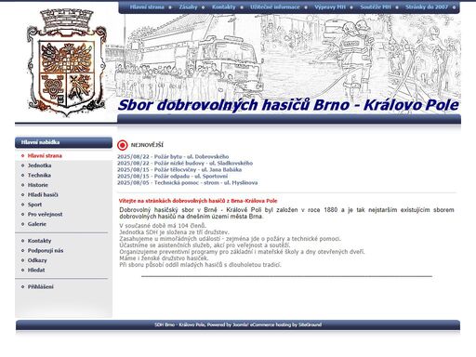
Task: Click the line 'Máme i ženské družstvo hasiček.'
Action: [x=164, y=258]
